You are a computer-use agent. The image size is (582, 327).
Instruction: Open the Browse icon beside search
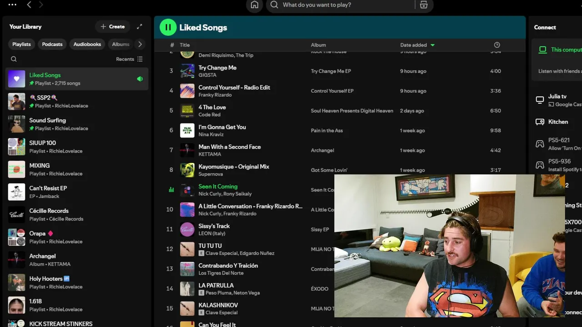424,5
